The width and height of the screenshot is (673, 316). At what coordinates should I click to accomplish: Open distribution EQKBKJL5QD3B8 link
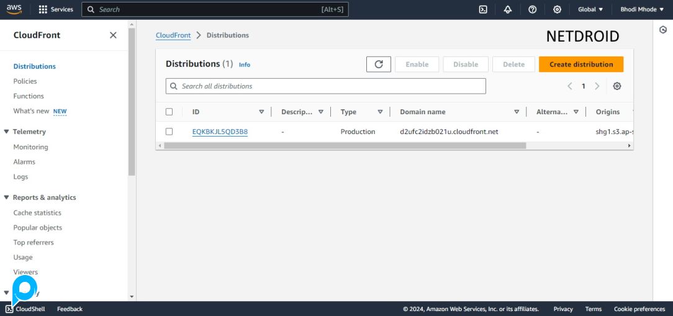click(x=220, y=132)
